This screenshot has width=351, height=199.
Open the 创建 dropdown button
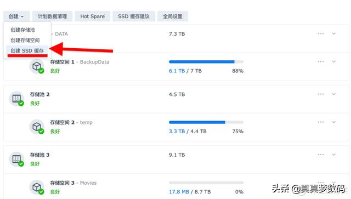[16, 16]
